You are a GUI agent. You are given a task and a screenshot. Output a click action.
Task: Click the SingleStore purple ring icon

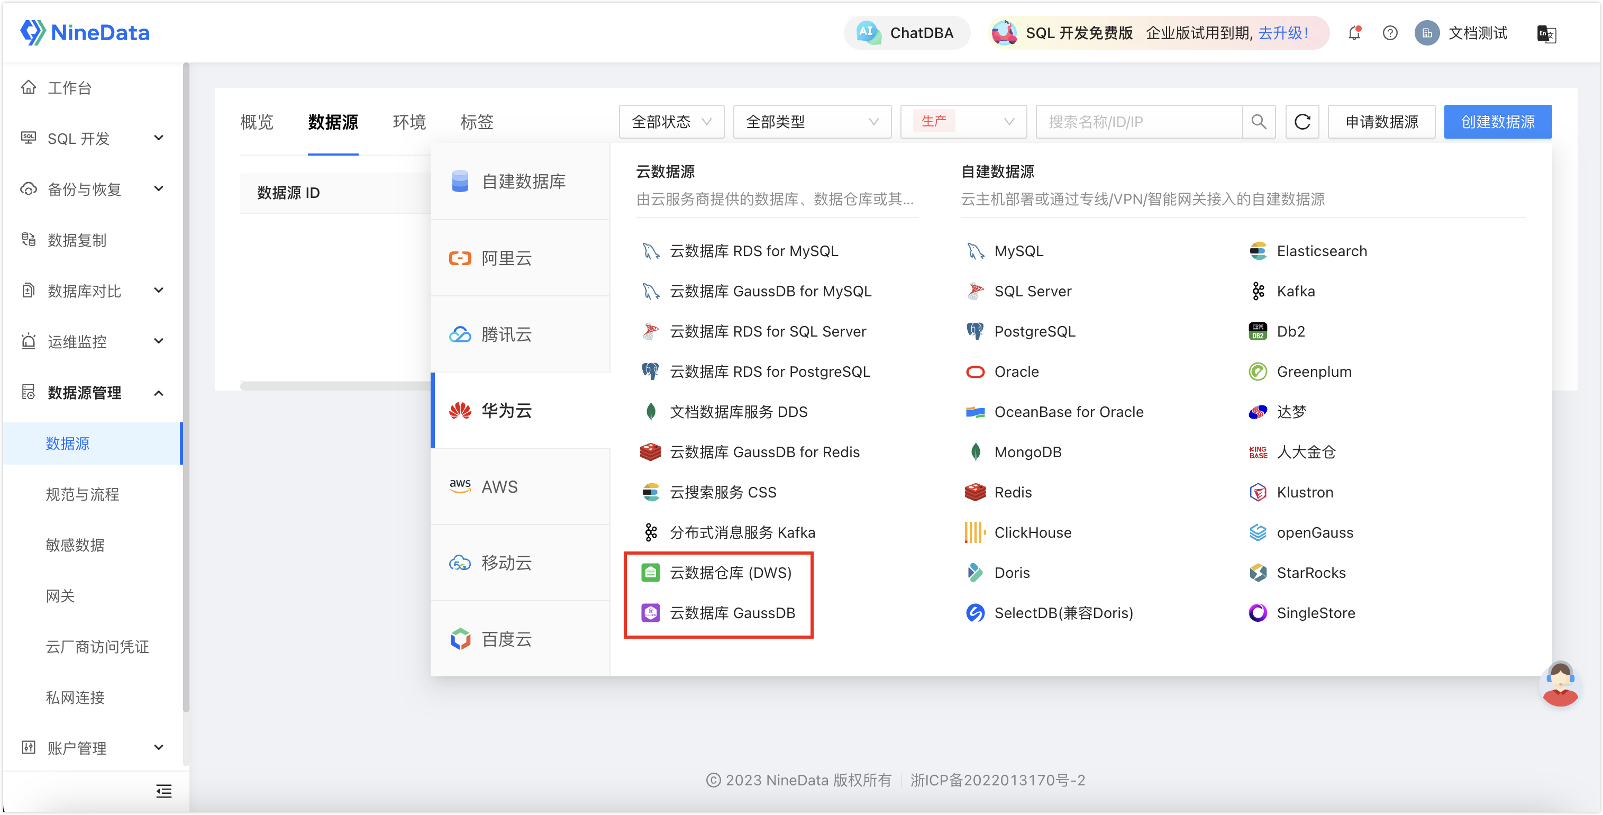[x=1258, y=613]
